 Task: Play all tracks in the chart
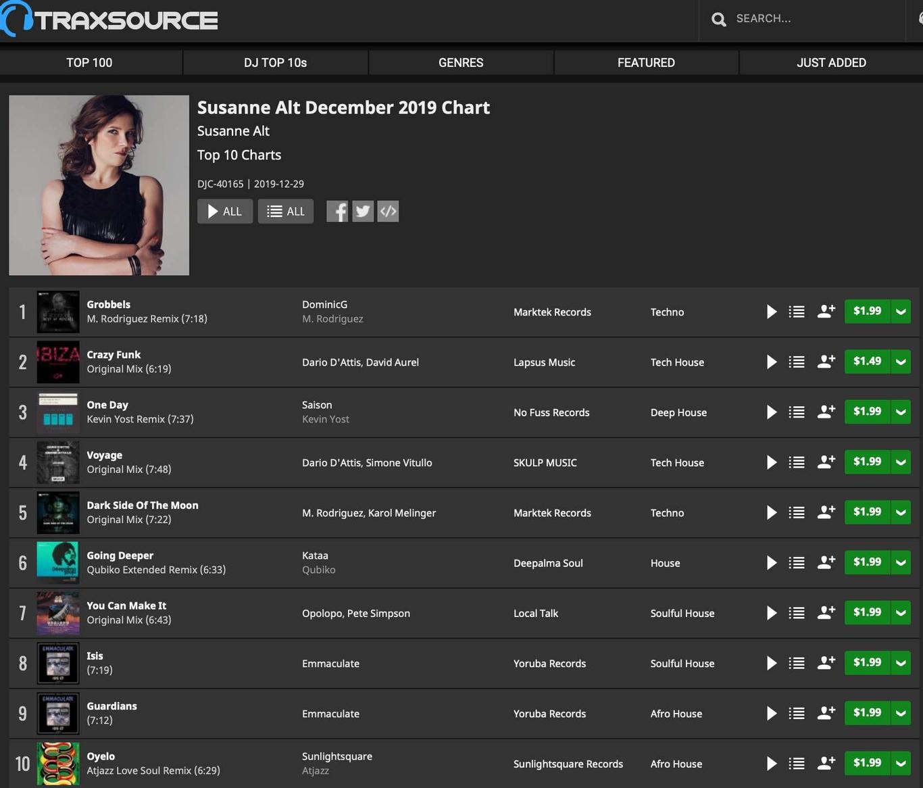click(x=225, y=212)
